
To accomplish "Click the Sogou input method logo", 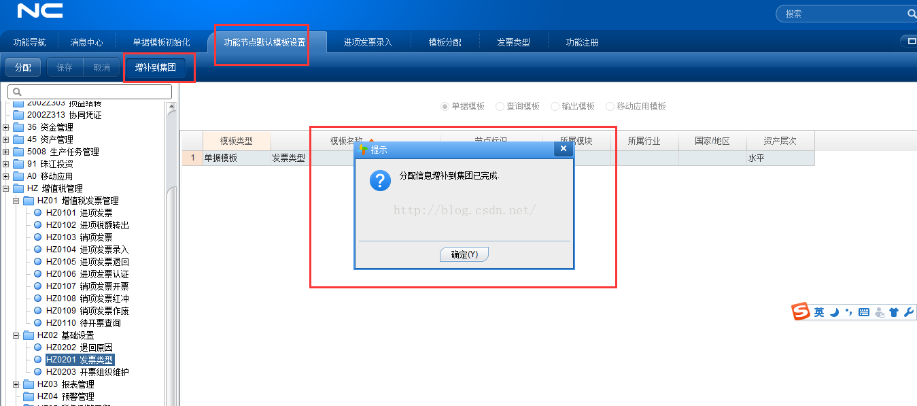I will [x=801, y=312].
